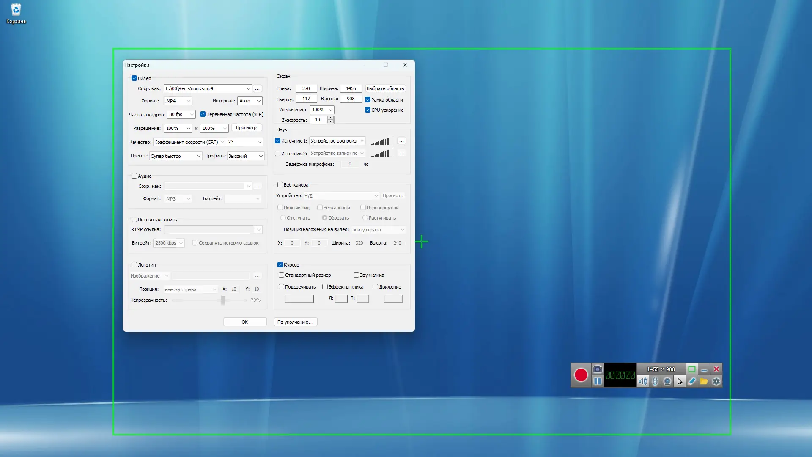Enable the Веб-камера checkbox

point(280,185)
